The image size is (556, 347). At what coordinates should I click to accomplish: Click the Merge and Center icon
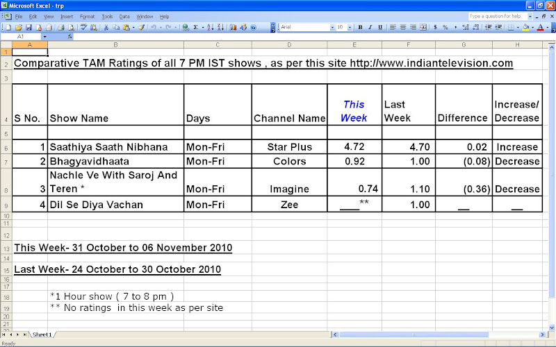pyautogui.click(x=423, y=27)
